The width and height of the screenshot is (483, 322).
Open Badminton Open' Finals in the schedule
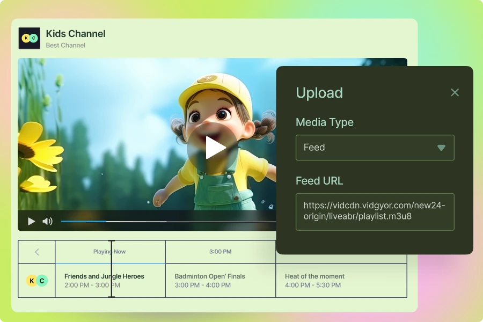(209, 280)
